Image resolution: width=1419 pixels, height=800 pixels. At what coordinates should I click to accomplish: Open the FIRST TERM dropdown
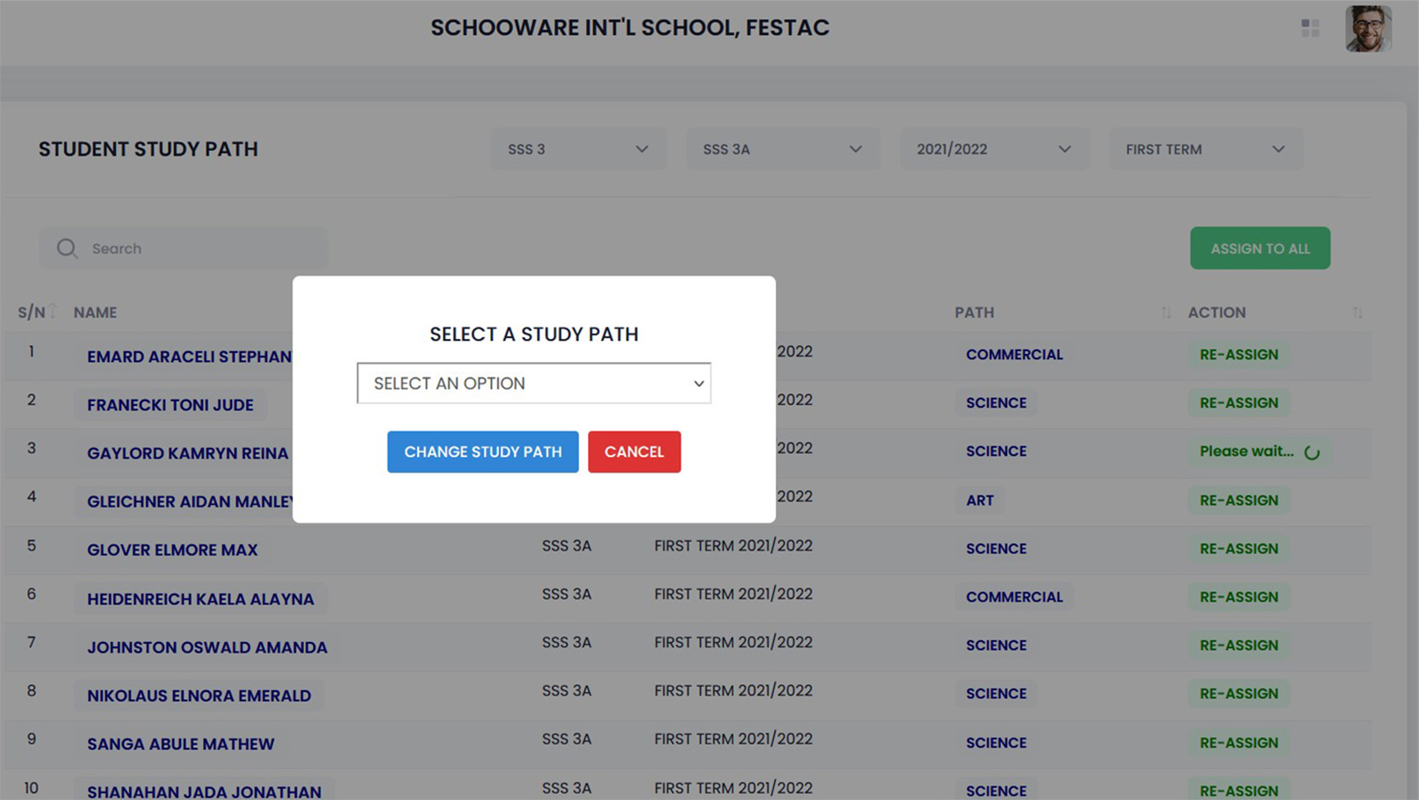(1205, 149)
